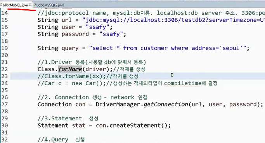Open the JdbcMySQL2.java editor tab
The height and width of the screenshot is (143, 265).
coord(50,5)
